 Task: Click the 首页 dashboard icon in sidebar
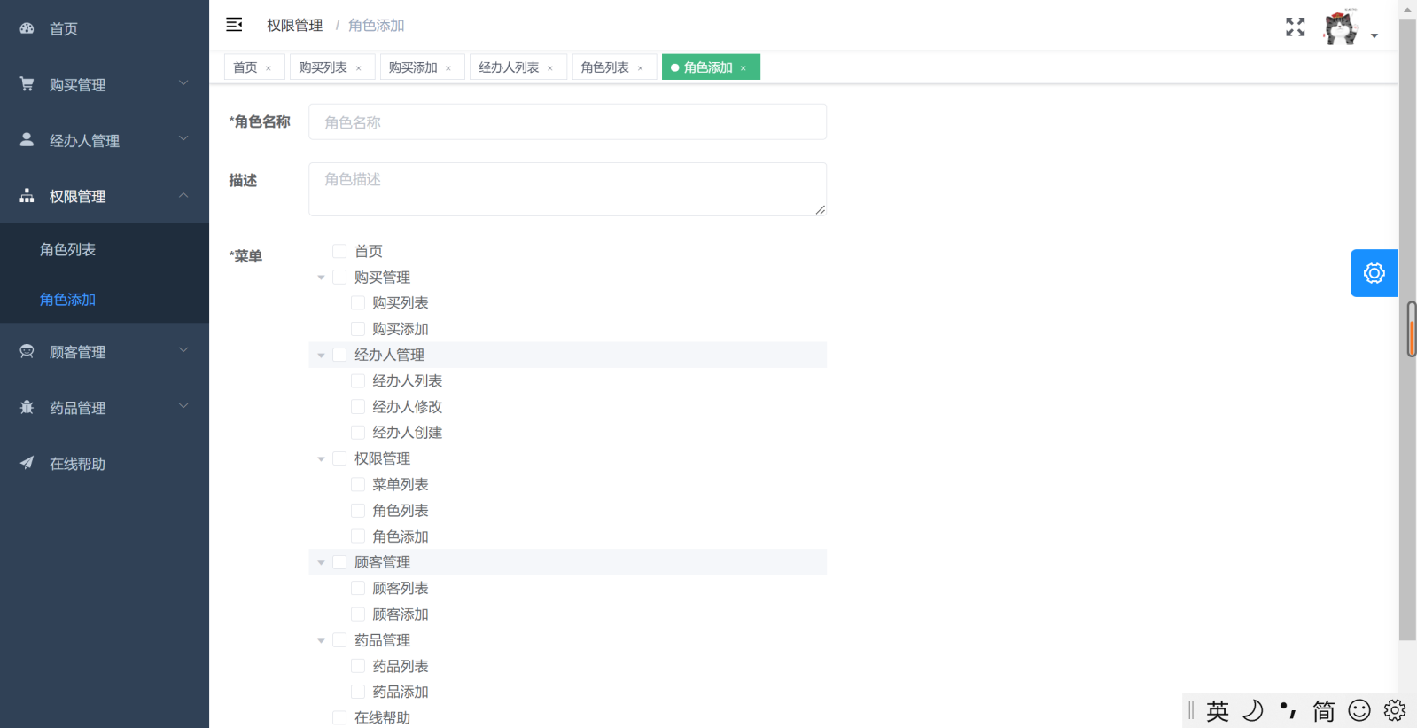point(27,28)
